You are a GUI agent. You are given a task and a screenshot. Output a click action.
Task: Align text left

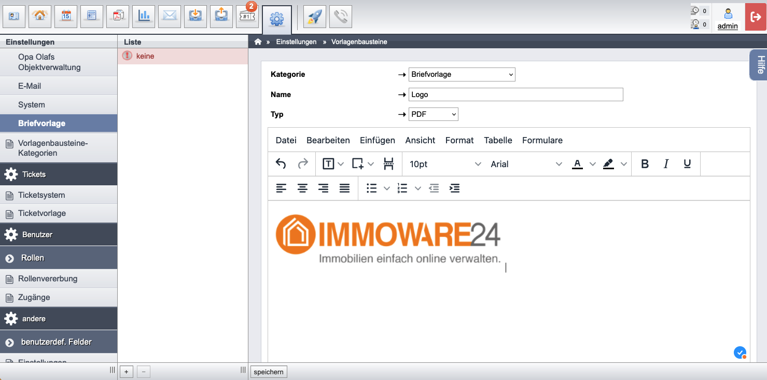click(281, 188)
